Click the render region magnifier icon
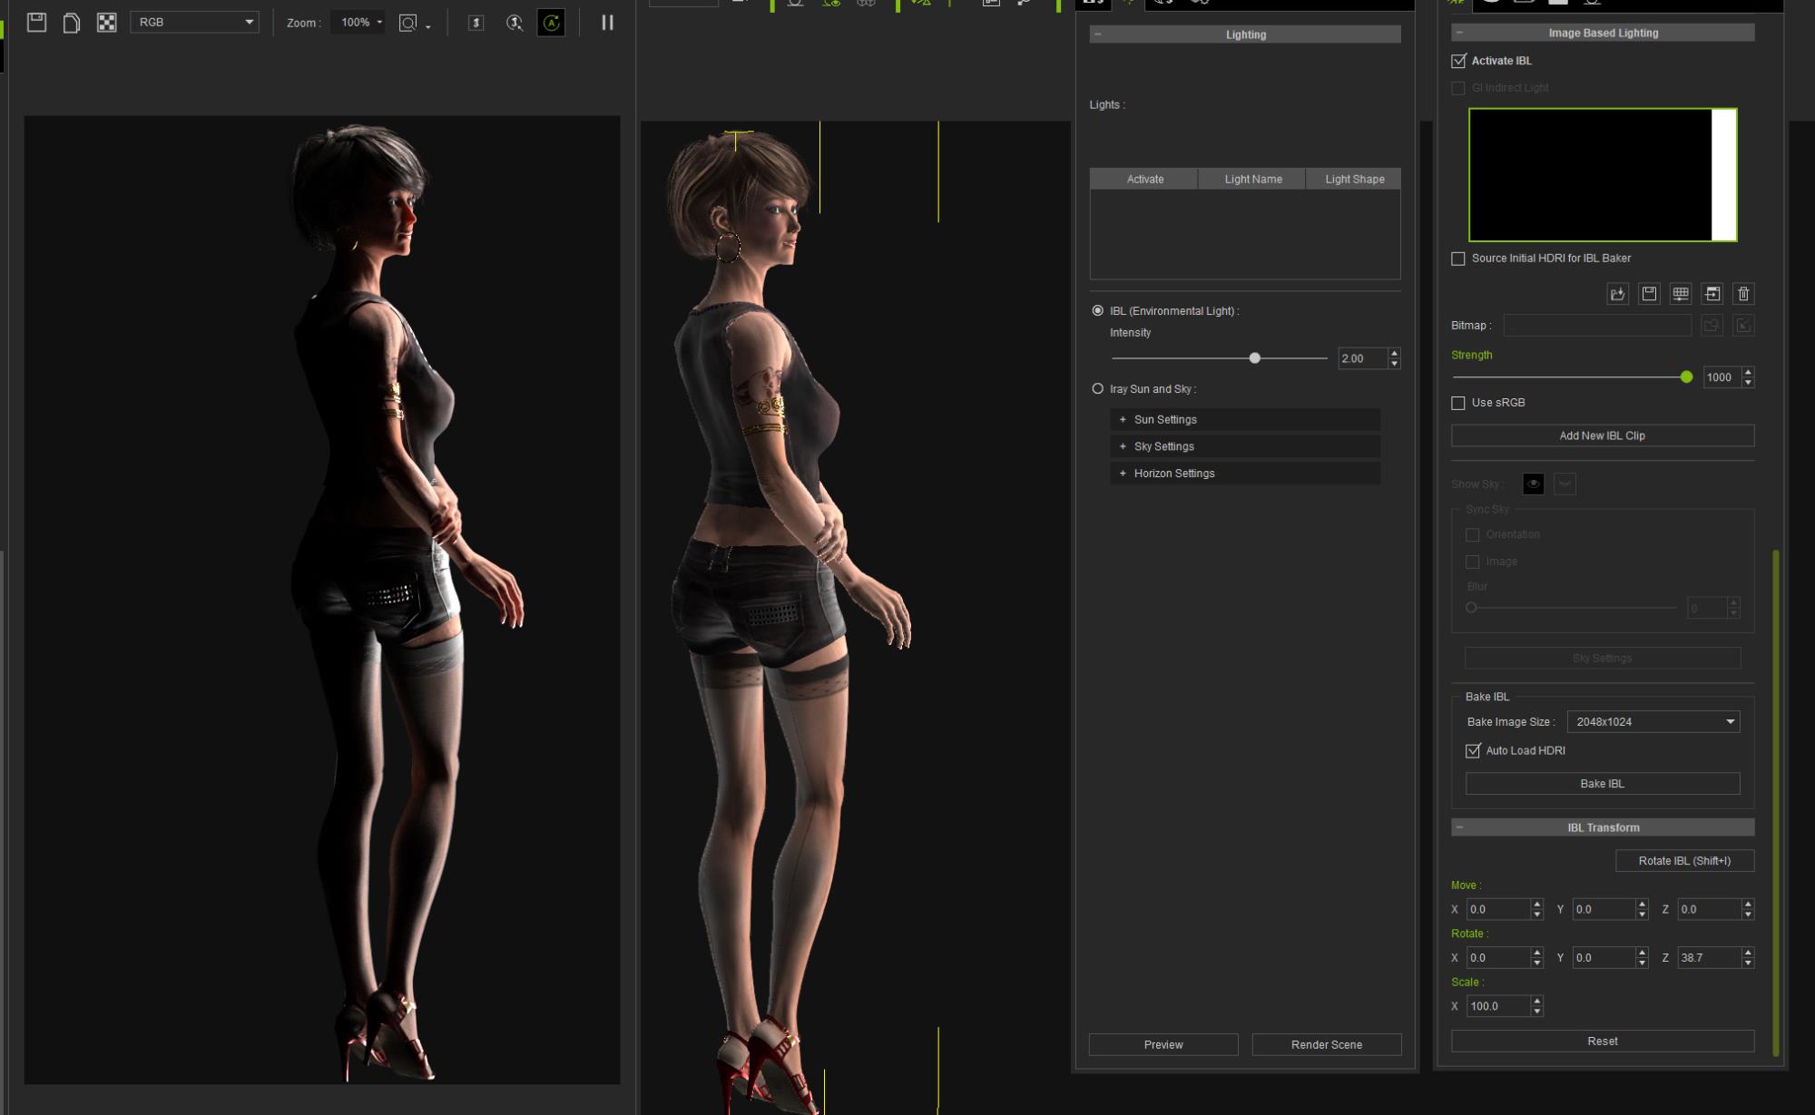The width and height of the screenshot is (1815, 1115). 515,23
